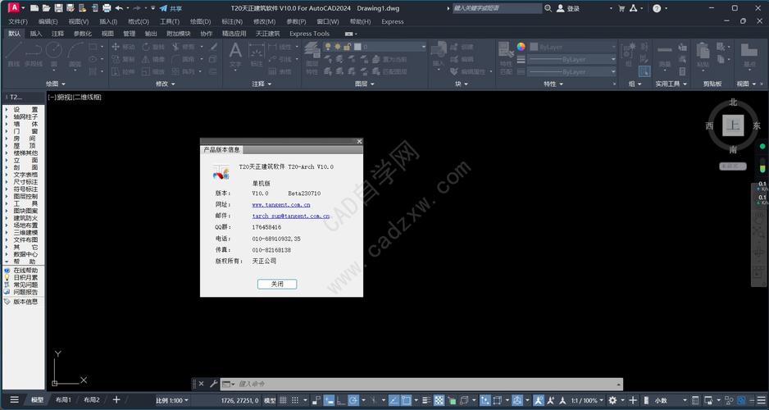Click the Undo arrow icon
The image size is (769, 410).
pos(119,8)
